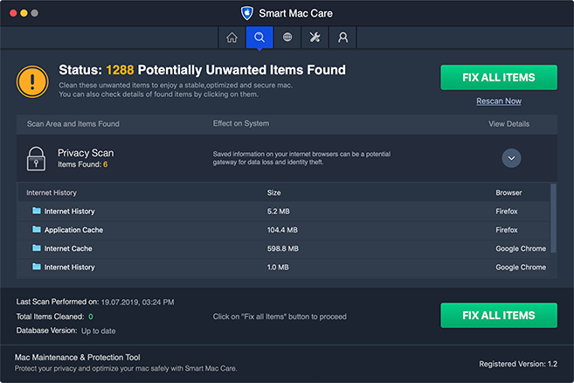Image resolution: width=574 pixels, height=383 pixels.
Task: Open the Home tab icon
Action: click(232, 38)
